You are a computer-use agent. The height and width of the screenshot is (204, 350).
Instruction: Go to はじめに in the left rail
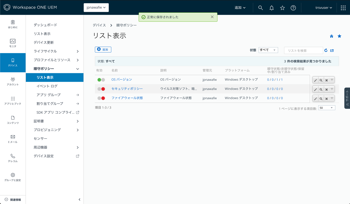click(x=13, y=24)
